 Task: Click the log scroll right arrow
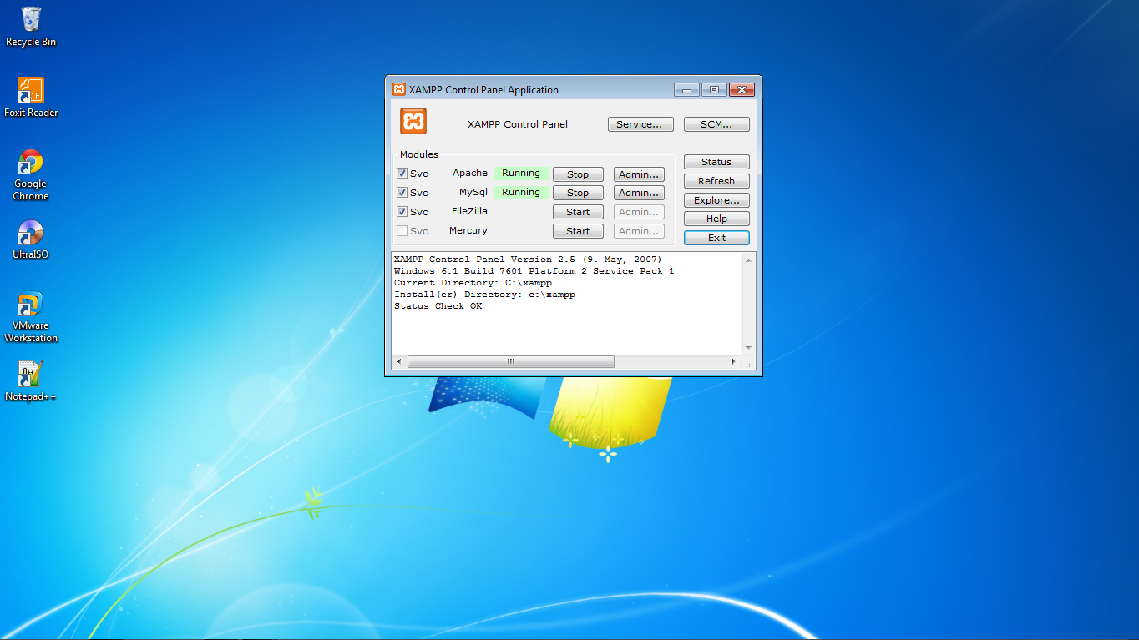(734, 361)
